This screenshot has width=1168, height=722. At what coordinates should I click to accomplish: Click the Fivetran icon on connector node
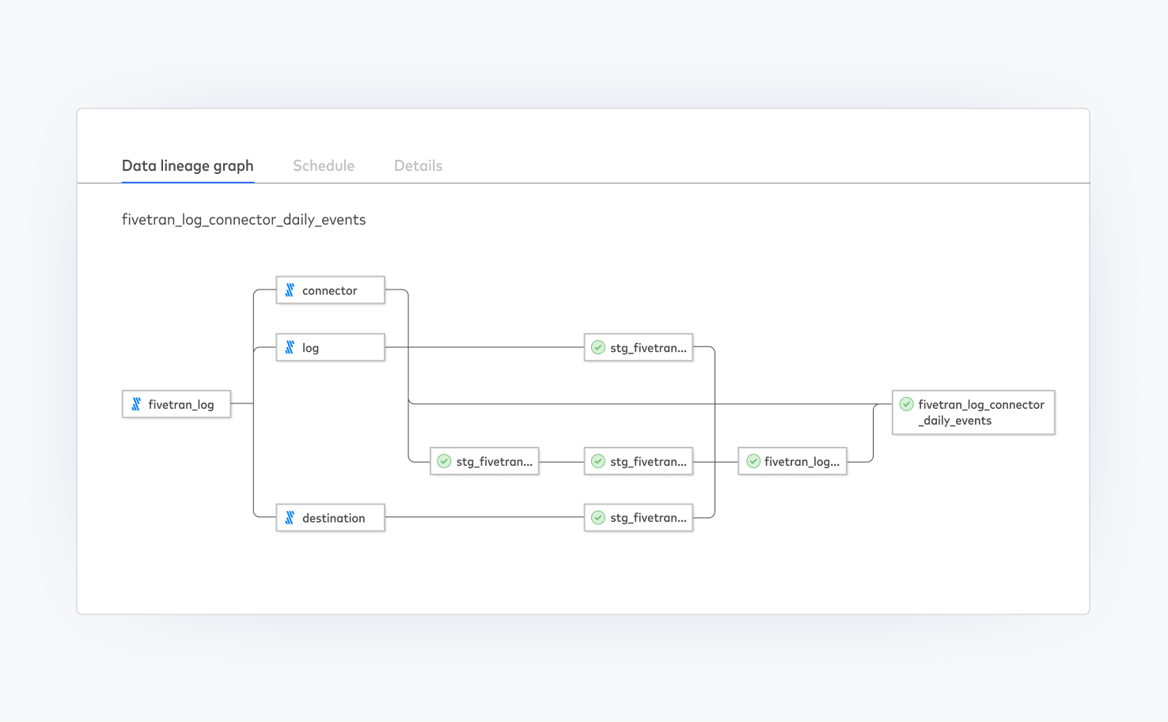(x=290, y=290)
